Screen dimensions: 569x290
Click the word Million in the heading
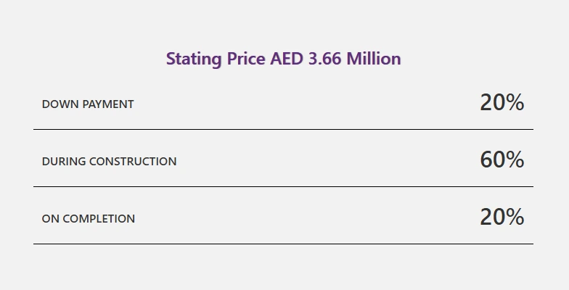point(374,59)
